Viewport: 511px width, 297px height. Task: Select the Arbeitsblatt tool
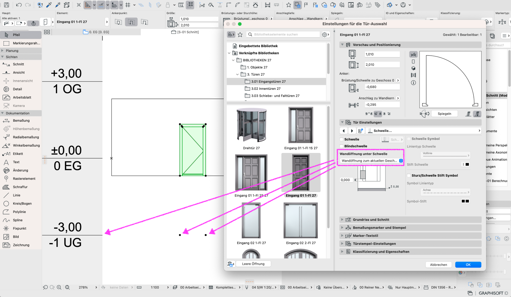21,97
